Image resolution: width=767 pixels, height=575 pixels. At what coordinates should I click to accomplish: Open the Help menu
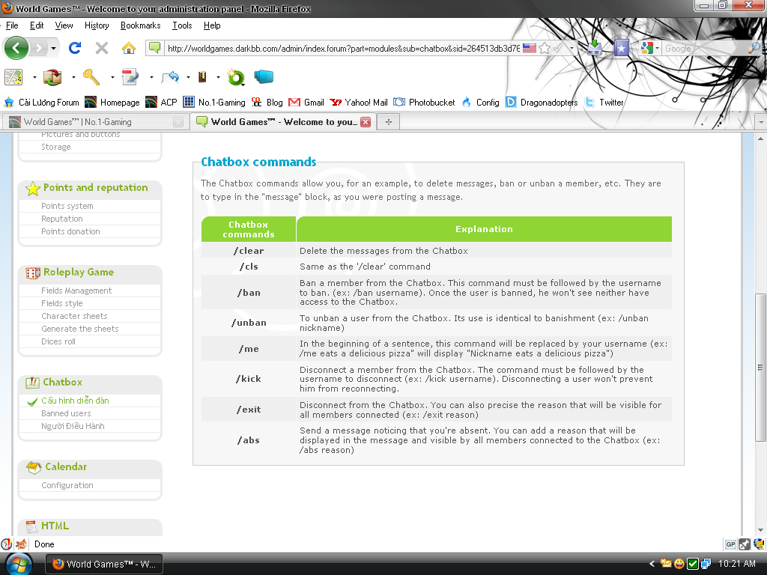pos(212,25)
